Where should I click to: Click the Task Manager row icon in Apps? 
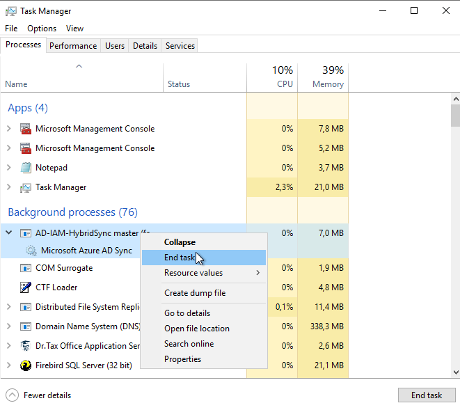click(26, 187)
